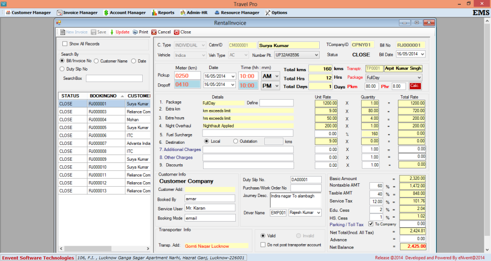Click the SearchBox input field

pyautogui.click(x=114, y=78)
